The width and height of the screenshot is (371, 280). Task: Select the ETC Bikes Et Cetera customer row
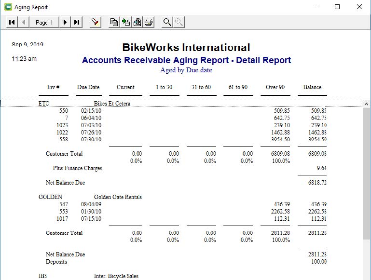tap(112, 104)
